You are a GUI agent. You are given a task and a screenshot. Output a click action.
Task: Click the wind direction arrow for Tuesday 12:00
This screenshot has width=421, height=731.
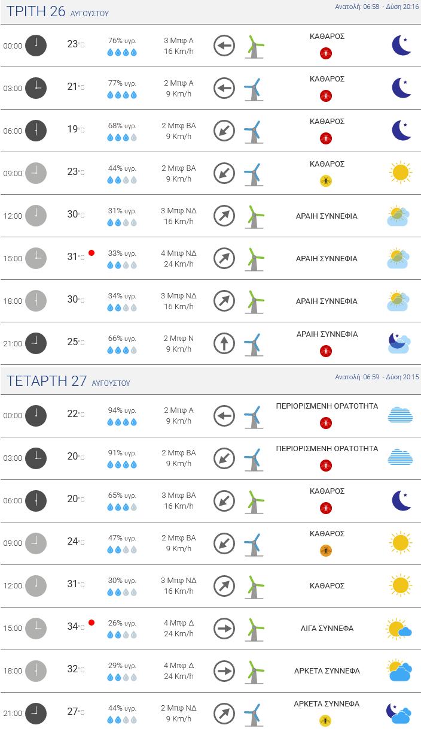click(x=224, y=216)
